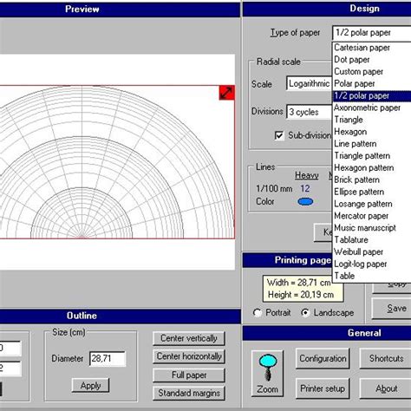Image resolution: width=411 pixels, height=411 pixels.
Task: Click Standard margins button
Action: [189, 393]
